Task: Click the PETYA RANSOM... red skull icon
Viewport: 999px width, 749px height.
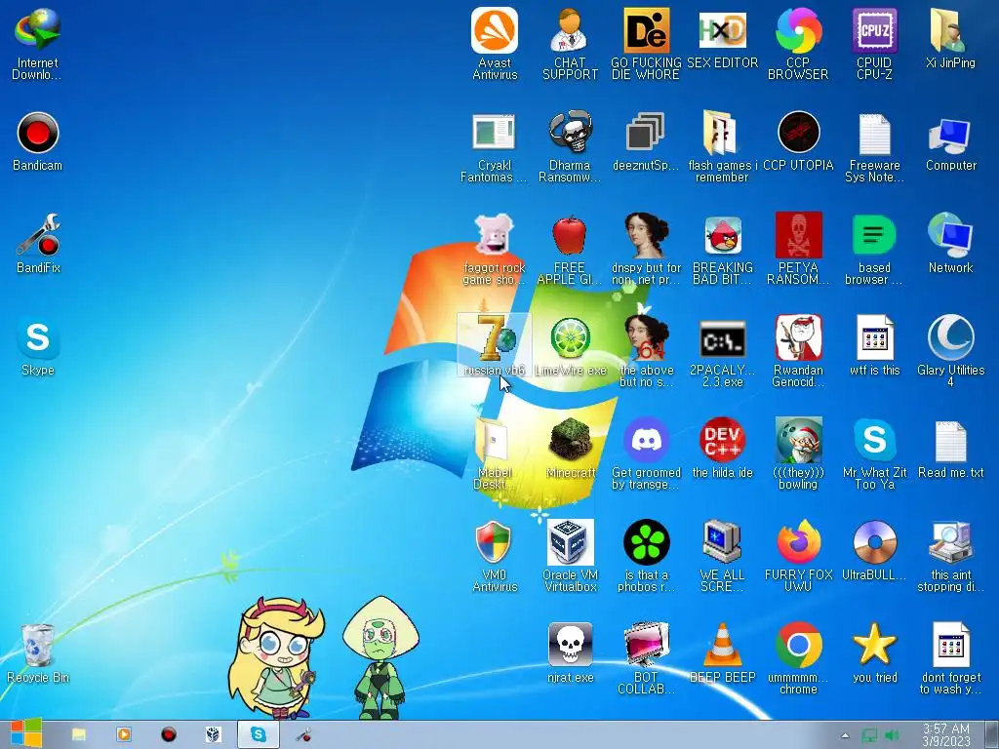Action: (x=798, y=250)
